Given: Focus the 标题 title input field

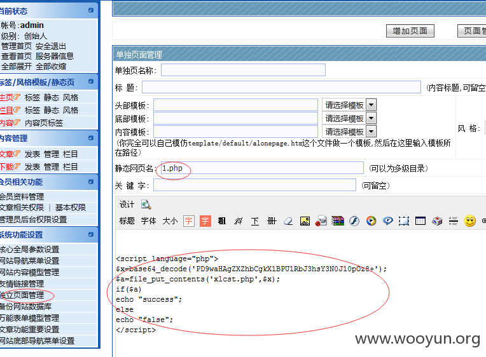Looking at the screenshot, I should tap(281, 87).
